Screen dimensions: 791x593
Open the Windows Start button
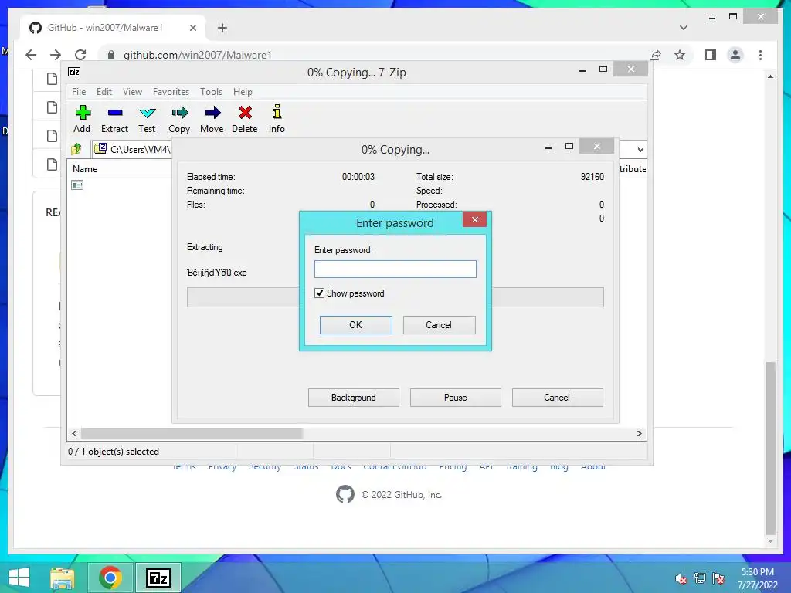[19, 578]
